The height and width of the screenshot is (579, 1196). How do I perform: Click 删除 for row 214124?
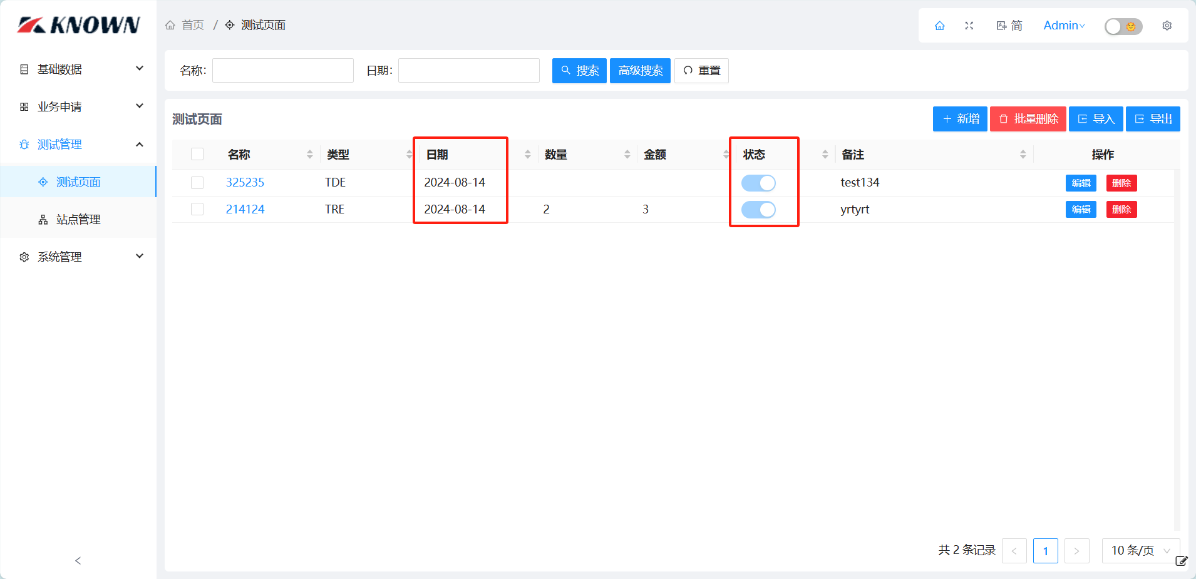(x=1121, y=209)
